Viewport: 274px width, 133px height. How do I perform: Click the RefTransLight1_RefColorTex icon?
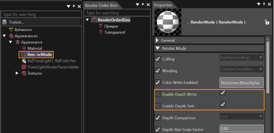[24, 61]
